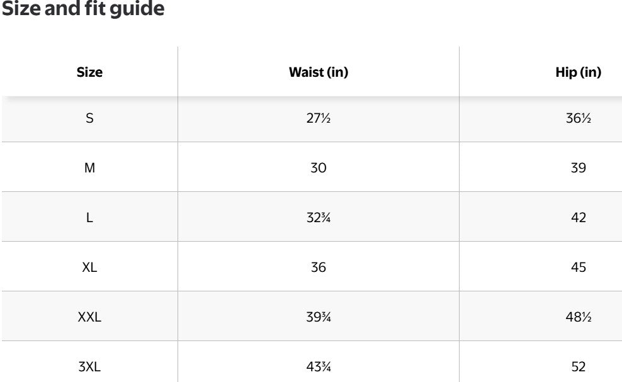Click the 36½ hip value for size S
The height and width of the screenshot is (382, 622).
(578, 118)
